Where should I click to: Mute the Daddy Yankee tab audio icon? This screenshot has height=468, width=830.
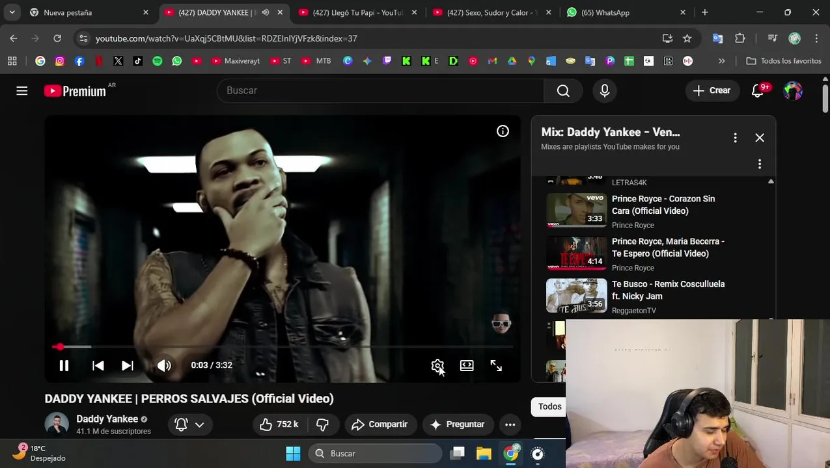click(x=265, y=12)
